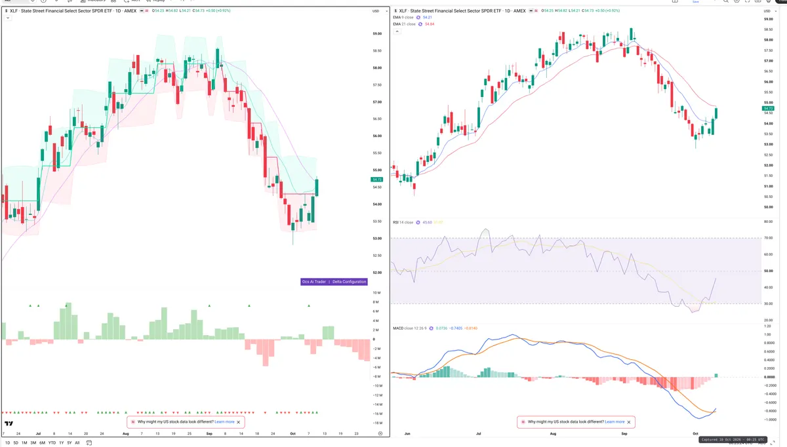
Task: Select the 1D time range
Action: (7, 443)
